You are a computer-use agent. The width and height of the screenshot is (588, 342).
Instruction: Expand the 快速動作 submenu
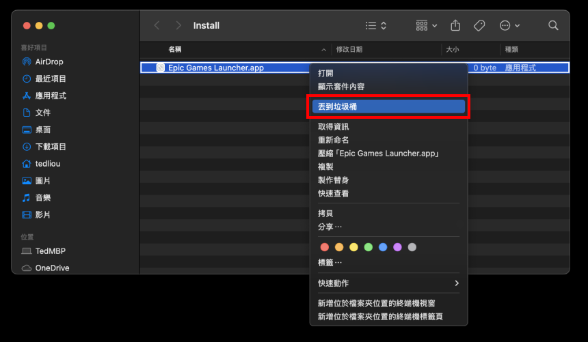pos(388,283)
